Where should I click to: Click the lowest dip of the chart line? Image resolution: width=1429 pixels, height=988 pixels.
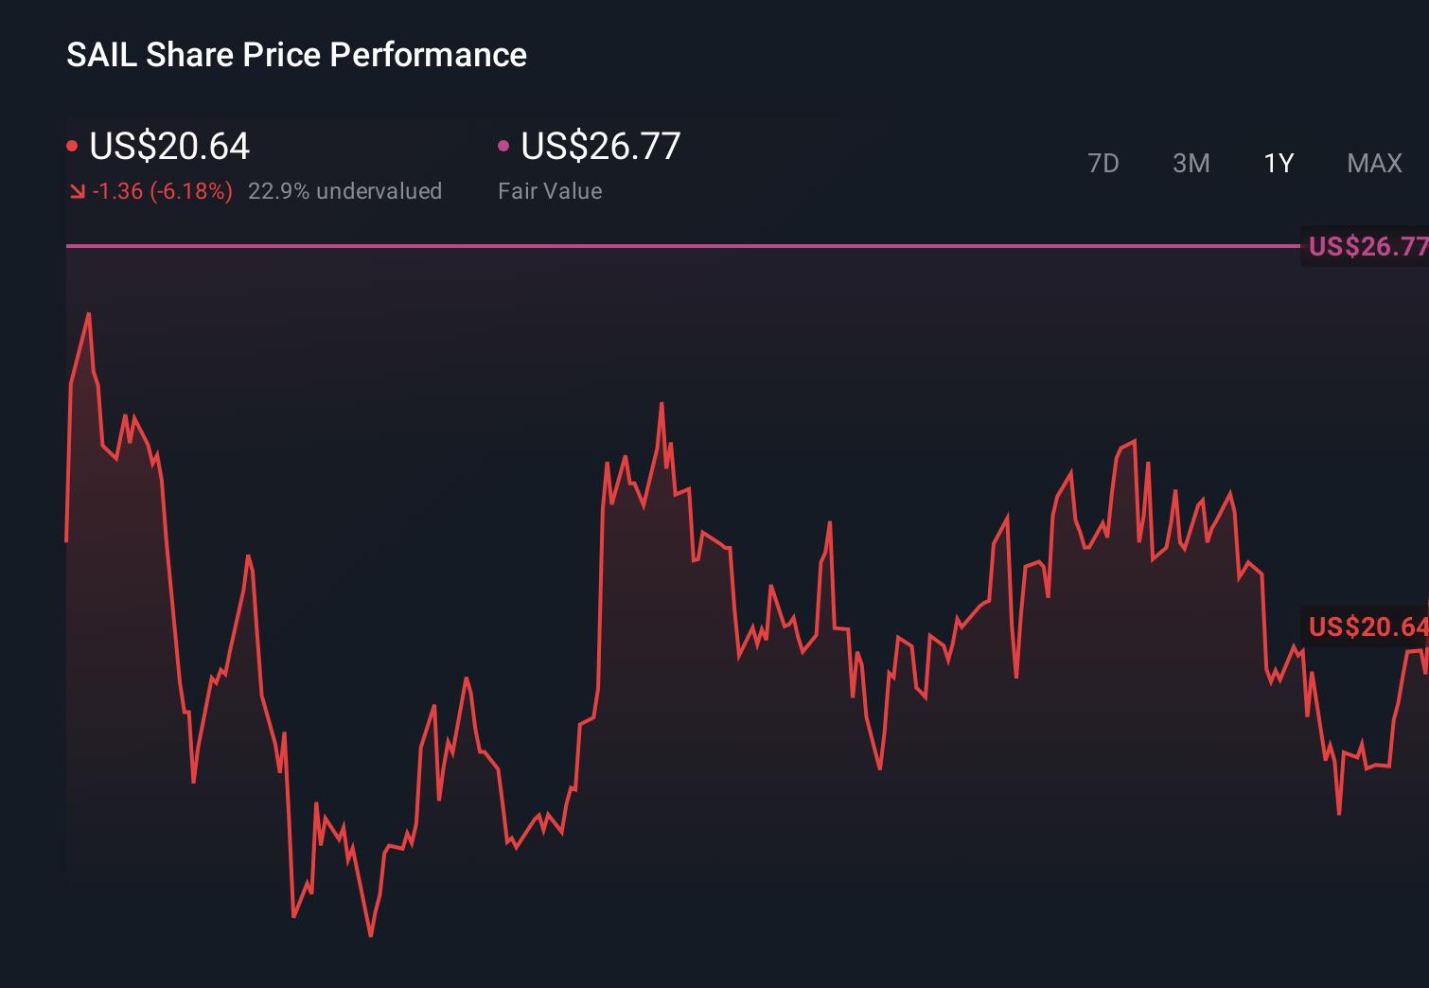coord(369,935)
